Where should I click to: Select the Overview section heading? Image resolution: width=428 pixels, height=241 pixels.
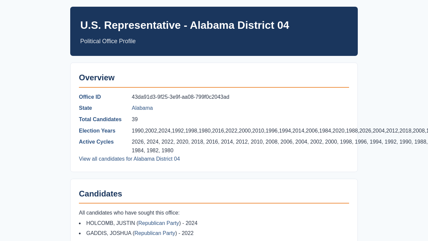click(97, 78)
